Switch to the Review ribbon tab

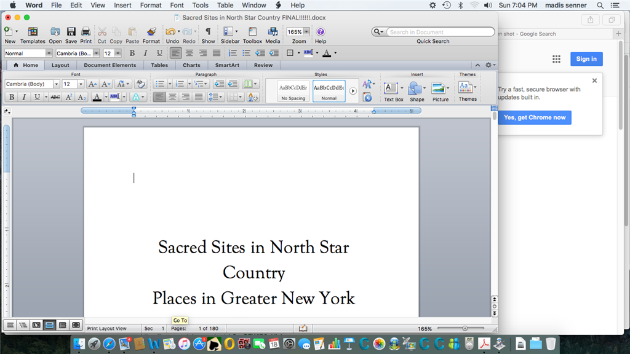(x=263, y=65)
